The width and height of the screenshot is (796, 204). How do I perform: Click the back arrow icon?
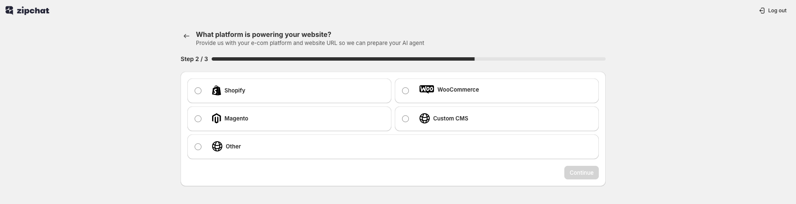[186, 36]
